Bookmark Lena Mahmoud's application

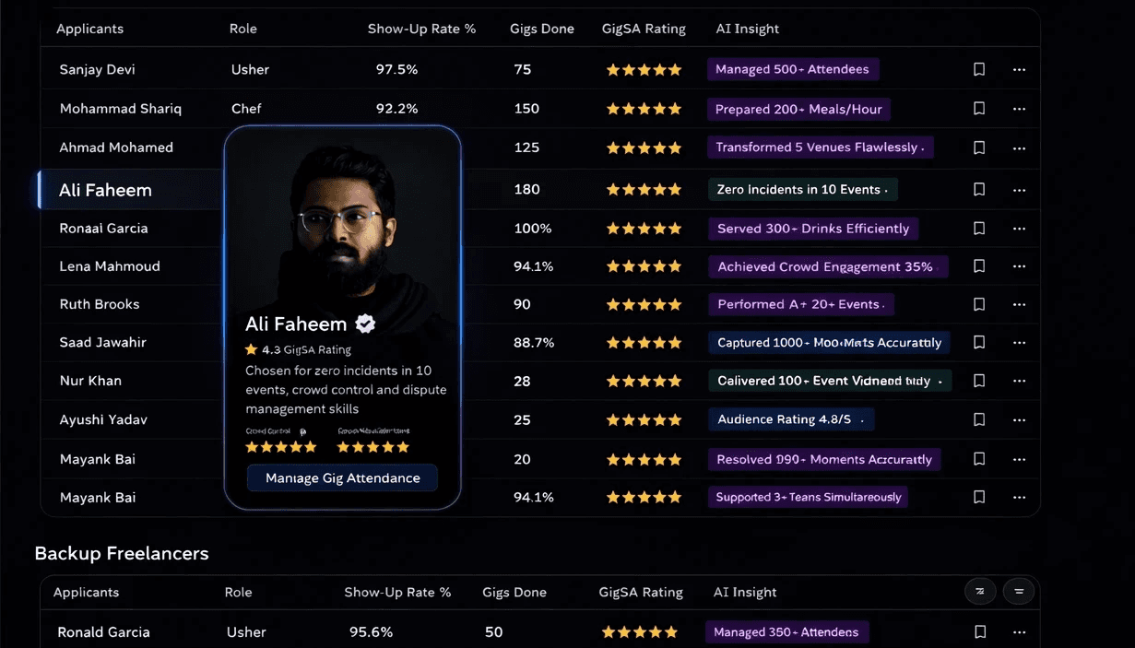[979, 266]
